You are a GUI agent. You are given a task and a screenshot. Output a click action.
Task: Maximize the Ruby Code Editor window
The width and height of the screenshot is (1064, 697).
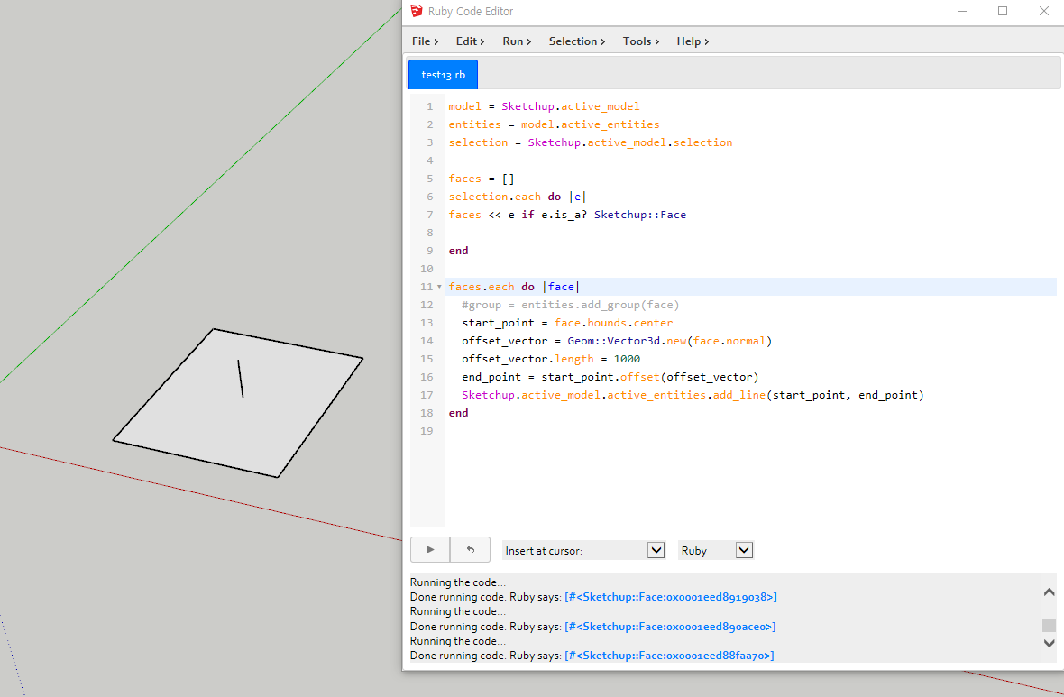tap(1003, 11)
